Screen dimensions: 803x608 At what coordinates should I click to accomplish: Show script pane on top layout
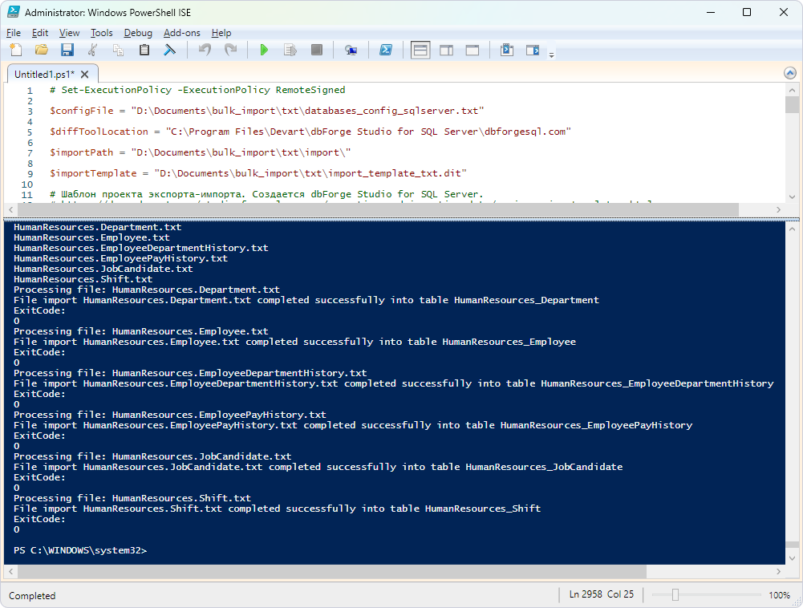[x=420, y=50]
